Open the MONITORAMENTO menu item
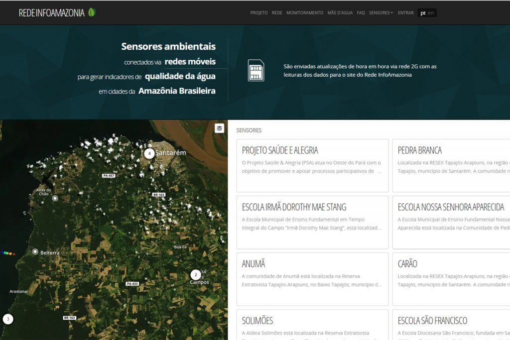The width and height of the screenshot is (510, 340). (x=304, y=13)
